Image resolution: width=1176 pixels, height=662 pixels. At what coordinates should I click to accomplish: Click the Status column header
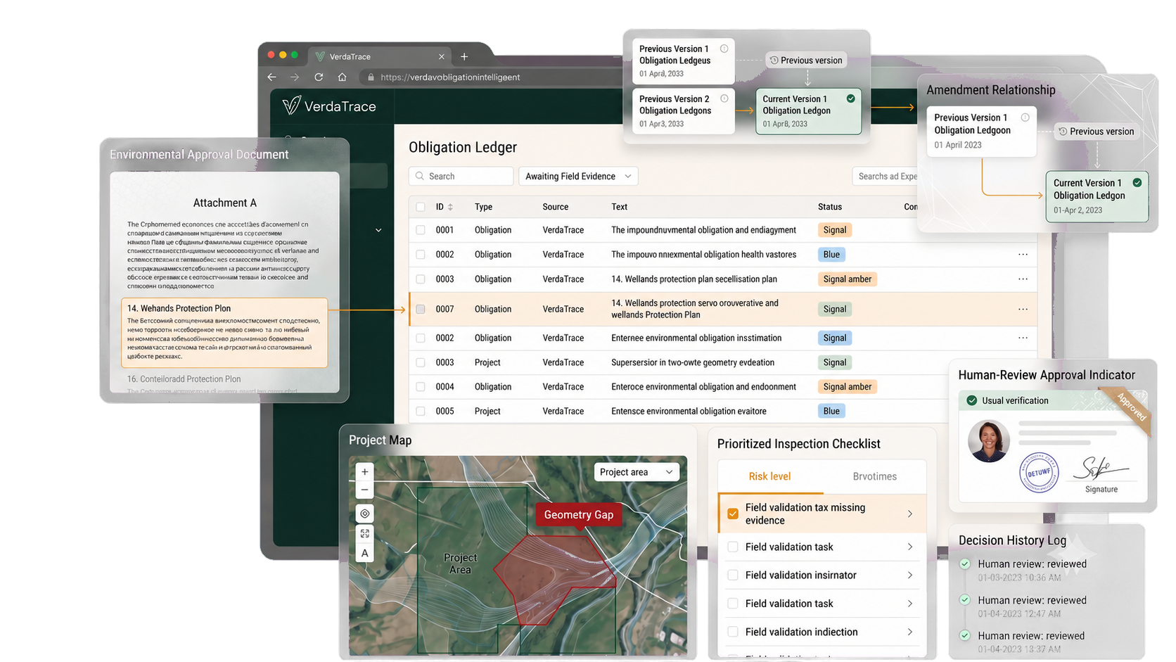point(829,207)
